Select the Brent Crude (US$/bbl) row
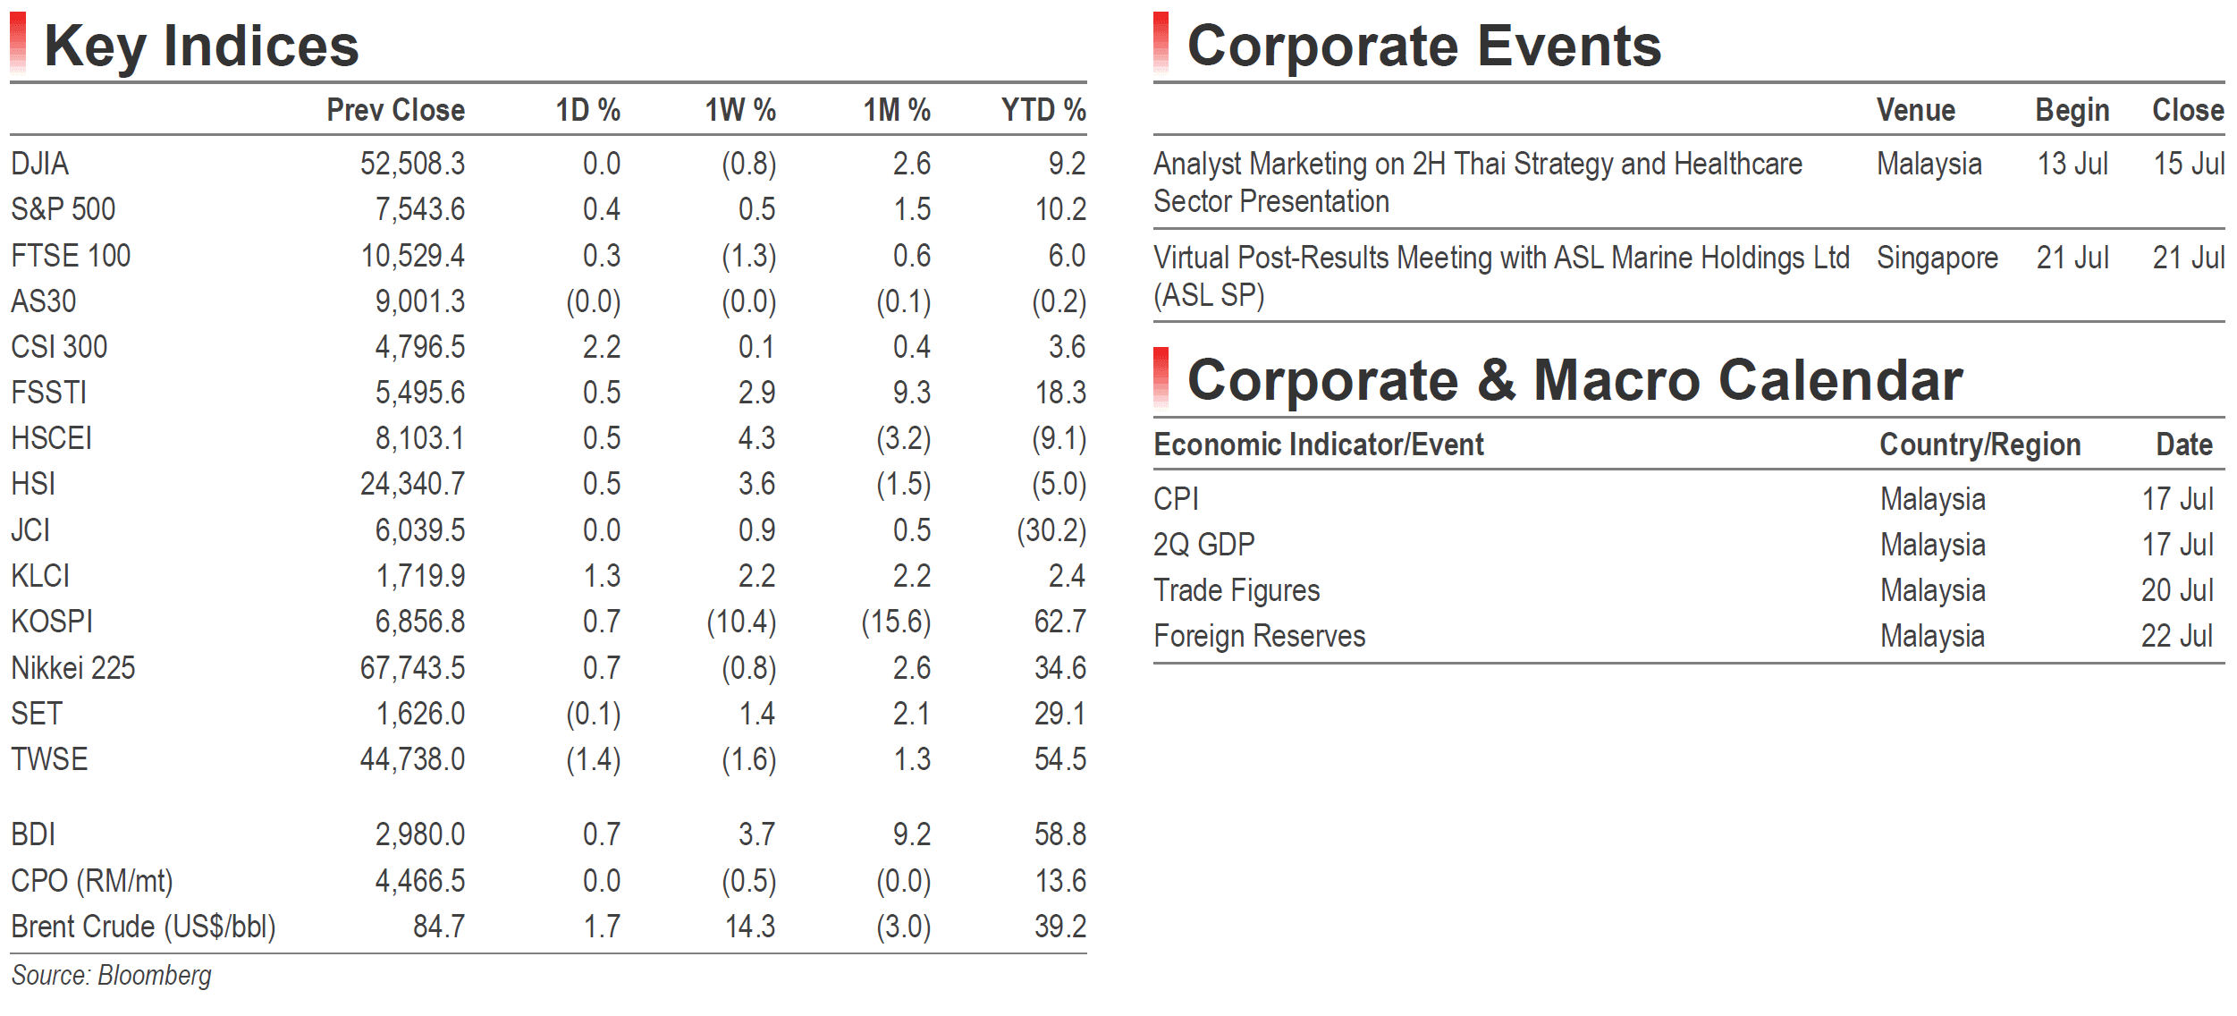Screen dimensions: 2237x1016 point(548,927)
